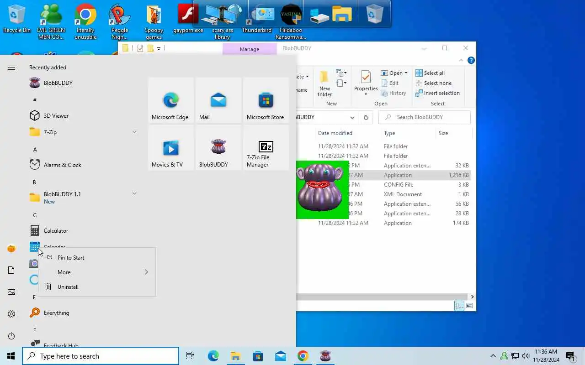Image resolution: width=585 pixels, height=365 pixels.
Task: Create a New folder from the ribbon
Action: coord(324,83)
